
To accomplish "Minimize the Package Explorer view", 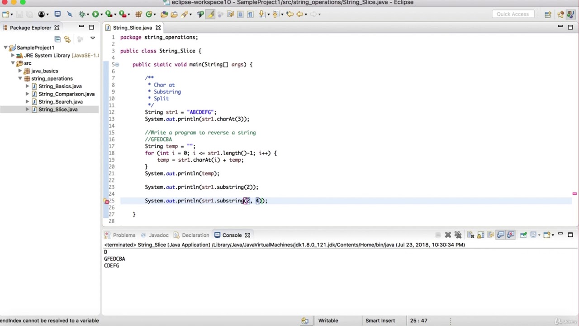I will (81, 27).
